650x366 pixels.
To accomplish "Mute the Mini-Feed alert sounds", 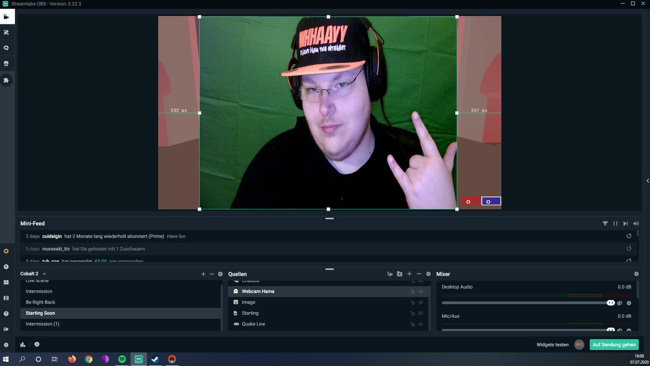I will click(x=636, y=224).
